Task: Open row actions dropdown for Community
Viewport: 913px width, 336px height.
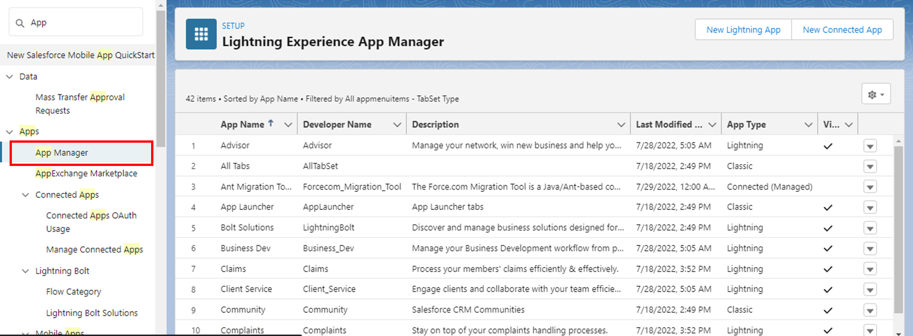Action: [x=870, y=310]
